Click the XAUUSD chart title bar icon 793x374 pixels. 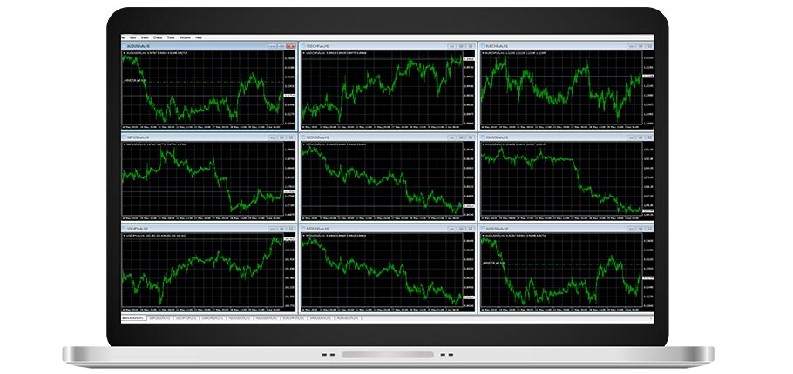pyautogui.click(x=484, y=137)
